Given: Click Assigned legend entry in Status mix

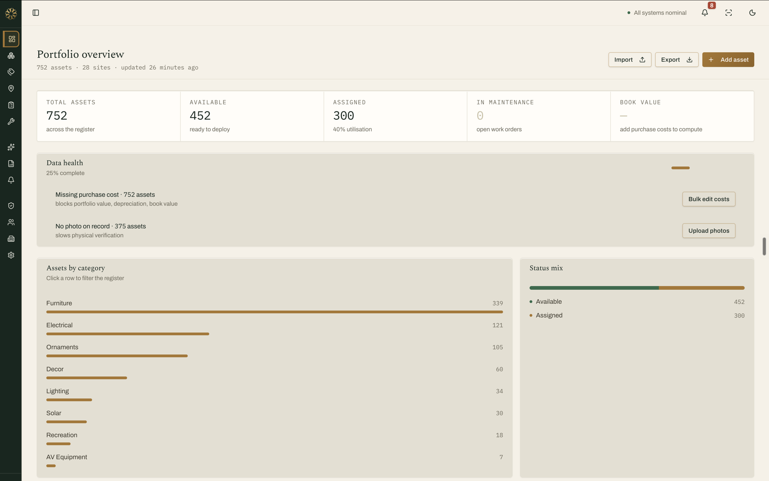Looking at the screenshot, I should [x=637, y=315].
